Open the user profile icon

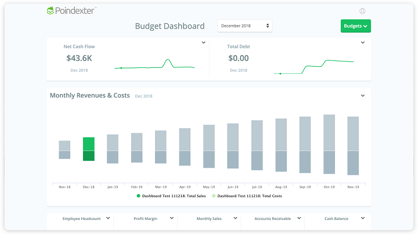tap(362, 11)
